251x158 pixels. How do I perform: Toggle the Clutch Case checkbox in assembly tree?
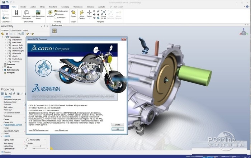pyautogui.click(x=8, y=59)
